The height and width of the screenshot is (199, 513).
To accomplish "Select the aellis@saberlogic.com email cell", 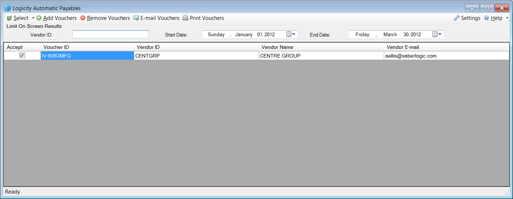I will pyautogui.click(x=446, y=56).
